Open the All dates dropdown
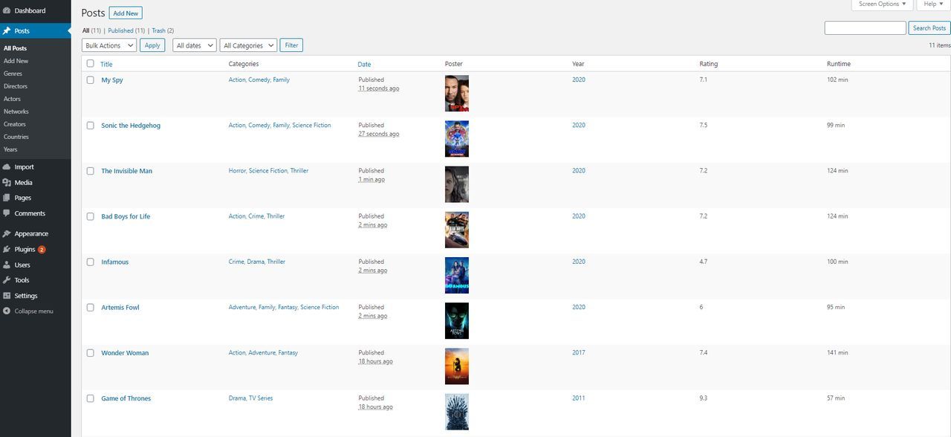Screen dimensions: 951x437 [195, 45]
